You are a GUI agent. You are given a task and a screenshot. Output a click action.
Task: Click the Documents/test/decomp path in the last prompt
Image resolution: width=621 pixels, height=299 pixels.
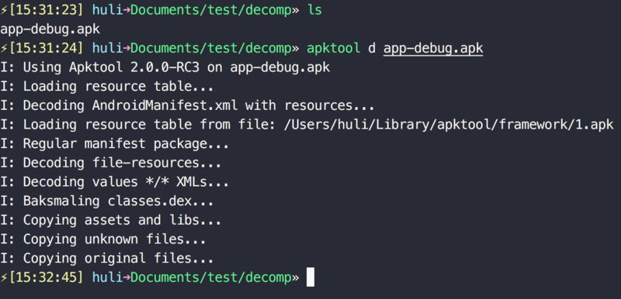pos(210,278)
